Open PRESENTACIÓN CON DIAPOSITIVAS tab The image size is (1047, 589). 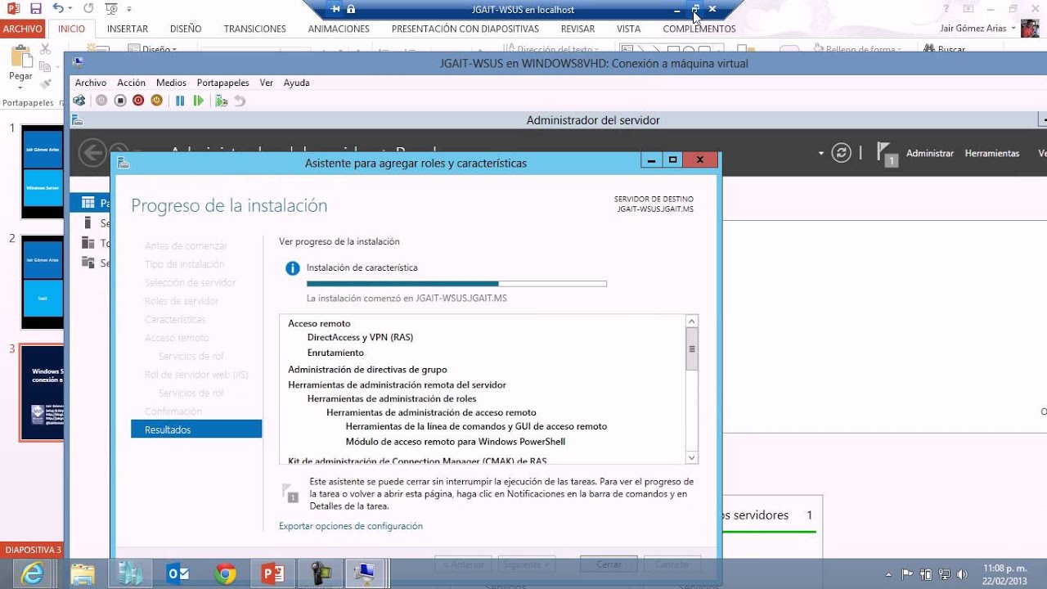465,29
